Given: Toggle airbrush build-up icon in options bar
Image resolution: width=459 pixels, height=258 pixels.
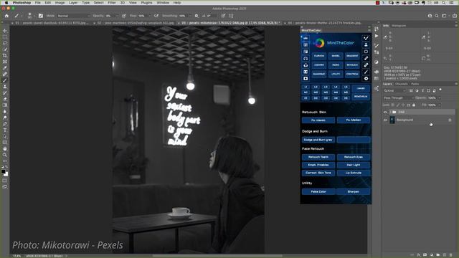Looking at the screenshot, I should click(x=156, y=16).
